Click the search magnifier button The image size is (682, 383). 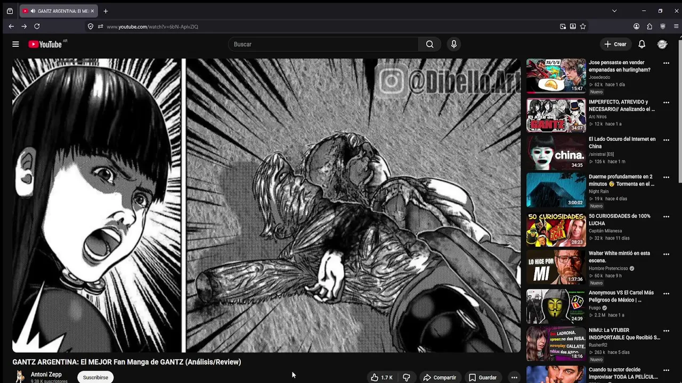pos(429,44)
